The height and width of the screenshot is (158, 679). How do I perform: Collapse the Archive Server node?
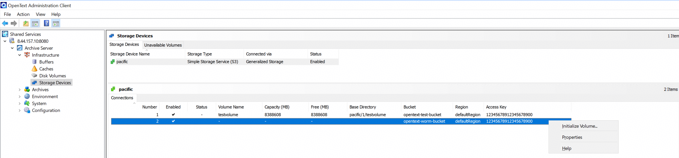click(12, 48)
